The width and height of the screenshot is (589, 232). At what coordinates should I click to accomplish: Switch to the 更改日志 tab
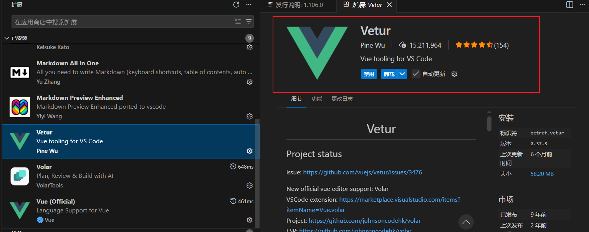[x=342, y=99]
